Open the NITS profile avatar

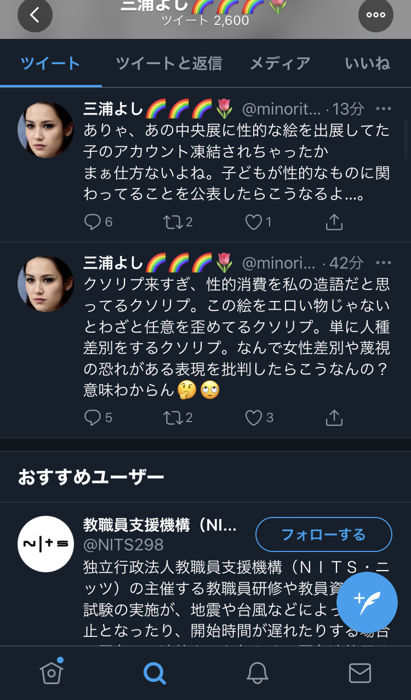(x=46, y=544)
